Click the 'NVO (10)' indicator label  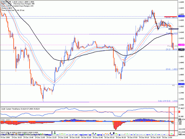pos(20,132)
